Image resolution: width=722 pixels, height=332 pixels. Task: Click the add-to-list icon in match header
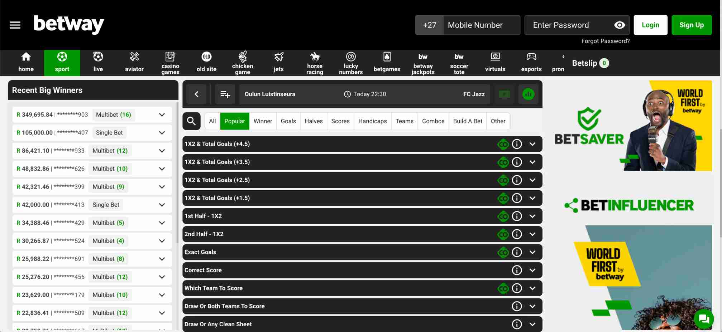tap(225, 94)
